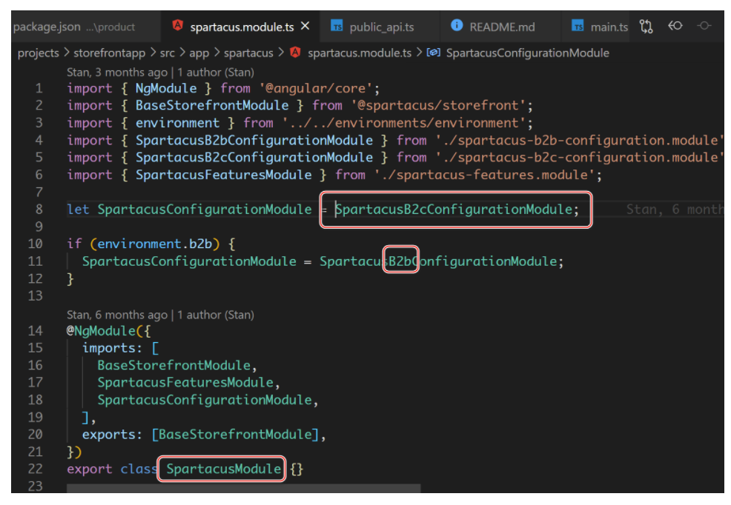The image size is (731, 505).
Task: Open the compare changes icon in editor toolbar
Action: click(646, 26)
